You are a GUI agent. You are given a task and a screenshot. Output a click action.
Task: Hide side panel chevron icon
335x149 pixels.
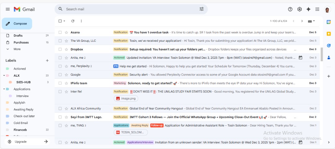328,142
